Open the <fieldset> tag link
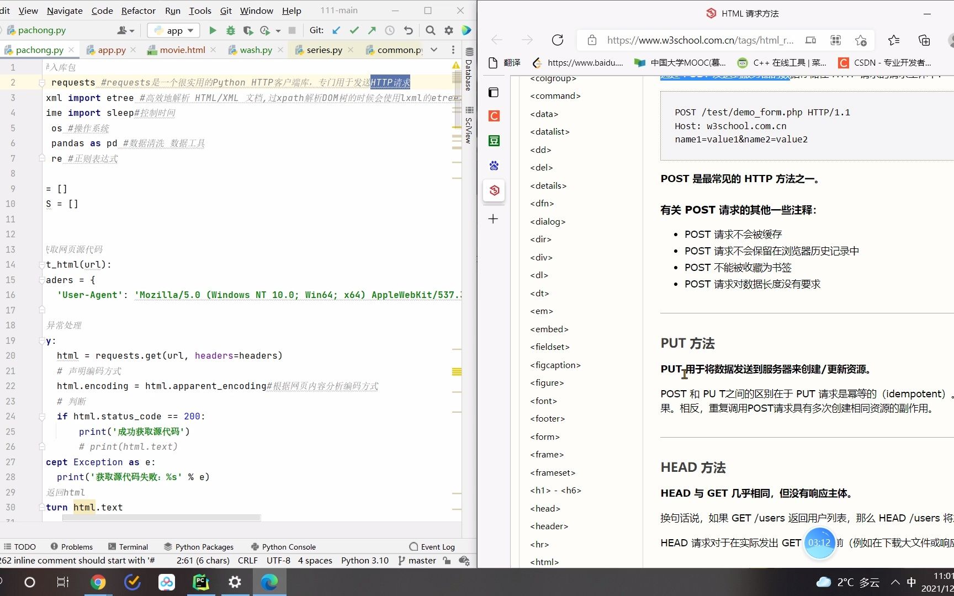 tap(550, 347)
